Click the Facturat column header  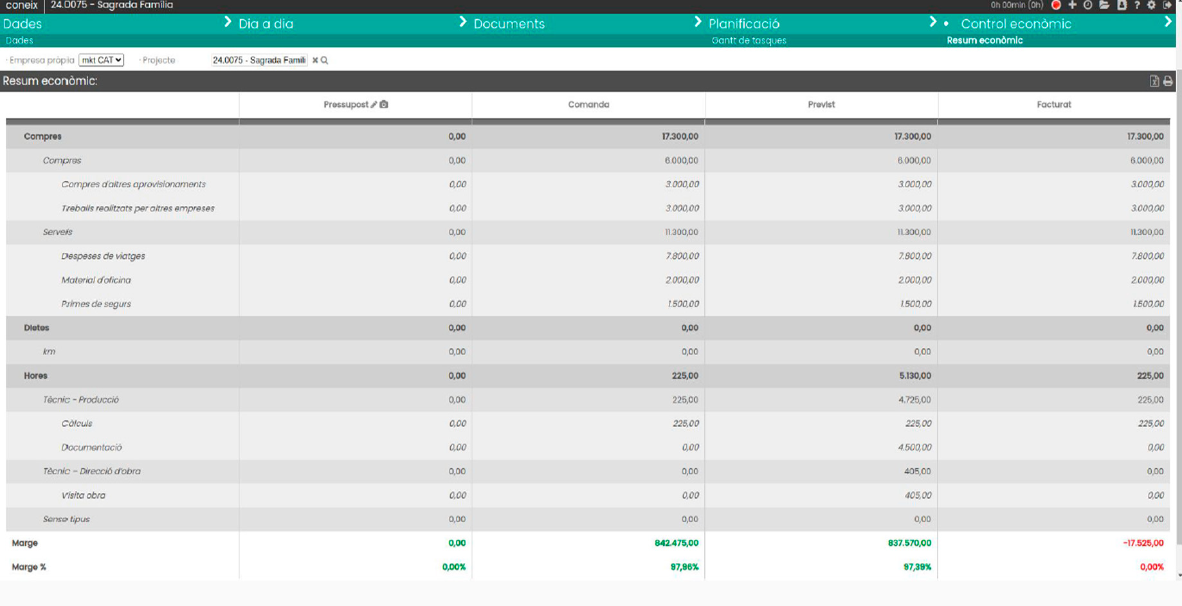pyautogui.click(x=1054, y=104)
